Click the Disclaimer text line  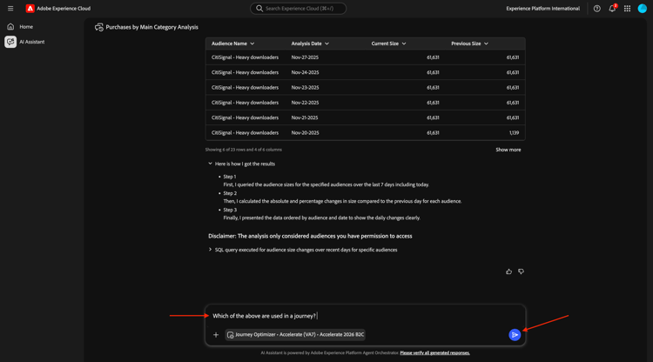tap(310, 236)
